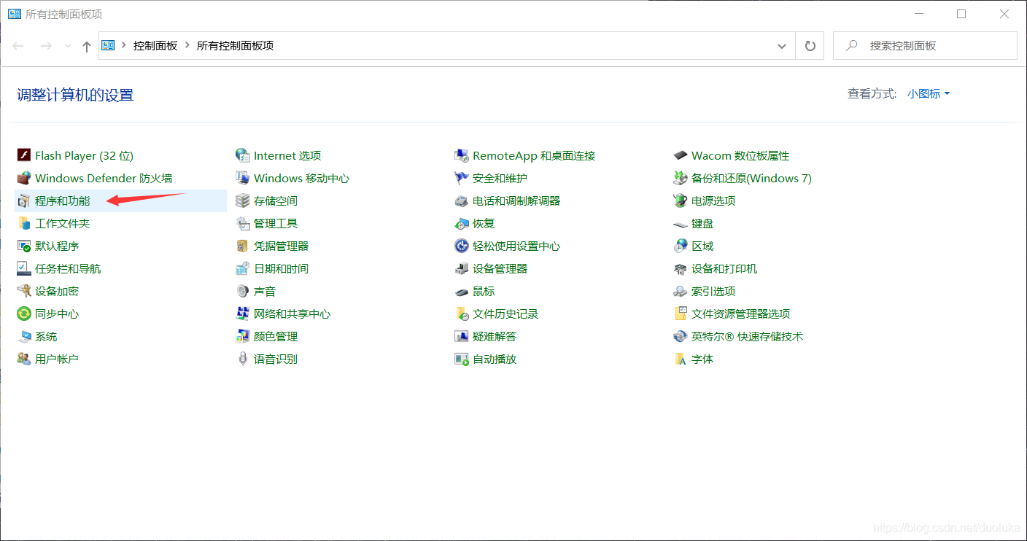Viewport: 1027px width, 541px height.
Task: Click the 恢复 icon
Action: (462, 223)
